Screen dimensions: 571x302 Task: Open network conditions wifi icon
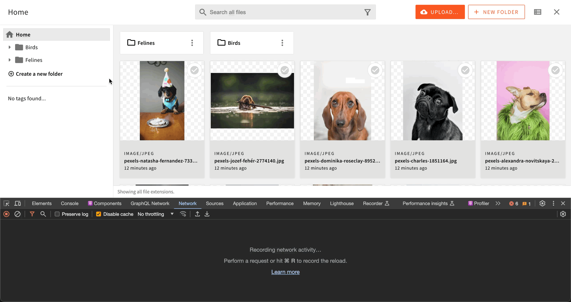tap(183, 214)
